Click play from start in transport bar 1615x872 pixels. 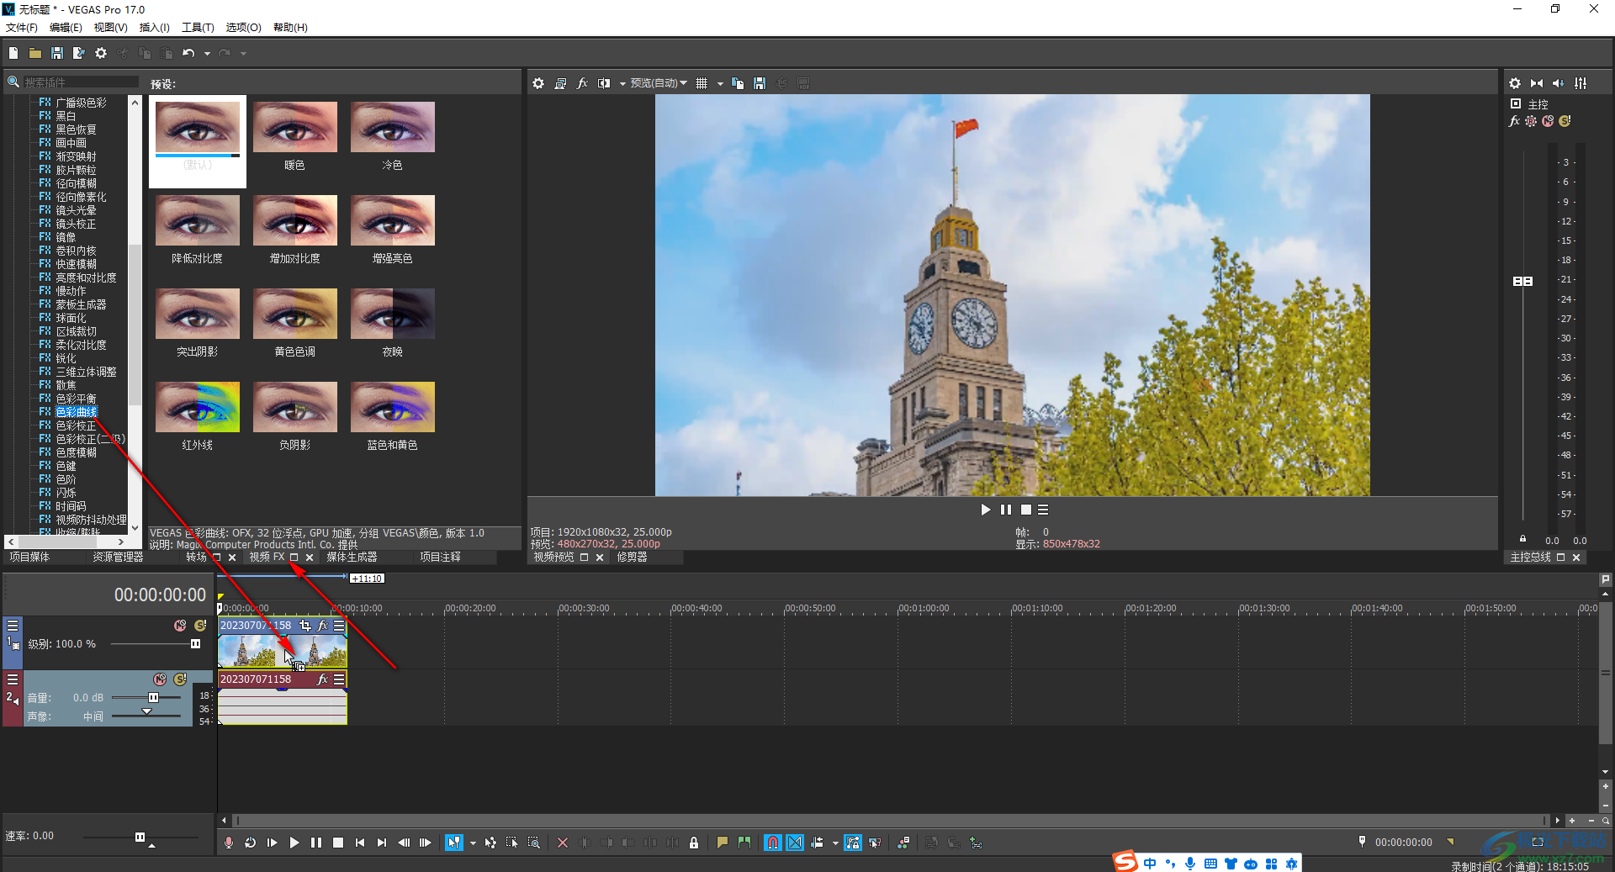(x=273, y=843)
